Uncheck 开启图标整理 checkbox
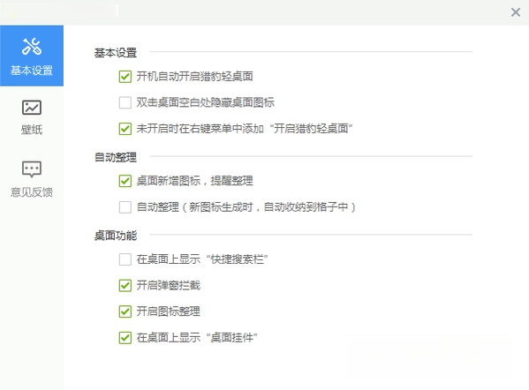Image resolution: width=529 pixels, height=390 pixels. coord(125,311)
